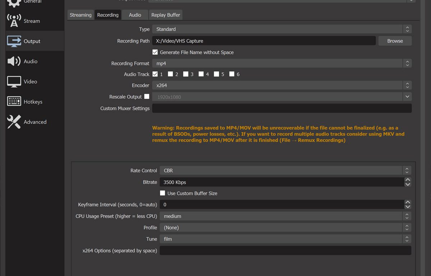Expand the Rate Control dropdown

coord(285,170)
